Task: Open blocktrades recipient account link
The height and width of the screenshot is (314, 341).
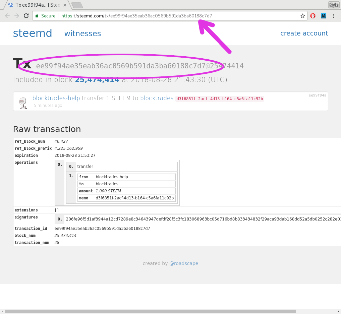Action: click(x=157, y=98)
